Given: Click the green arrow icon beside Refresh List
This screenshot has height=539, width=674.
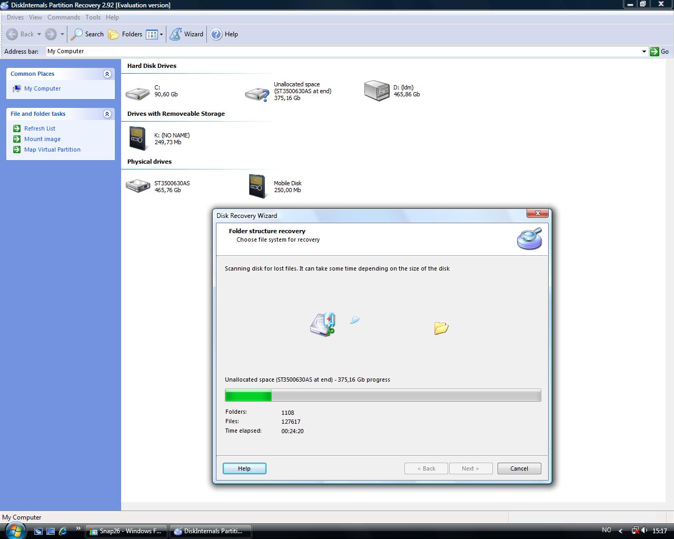Looking at the screenshot, I should pos(16,128).
